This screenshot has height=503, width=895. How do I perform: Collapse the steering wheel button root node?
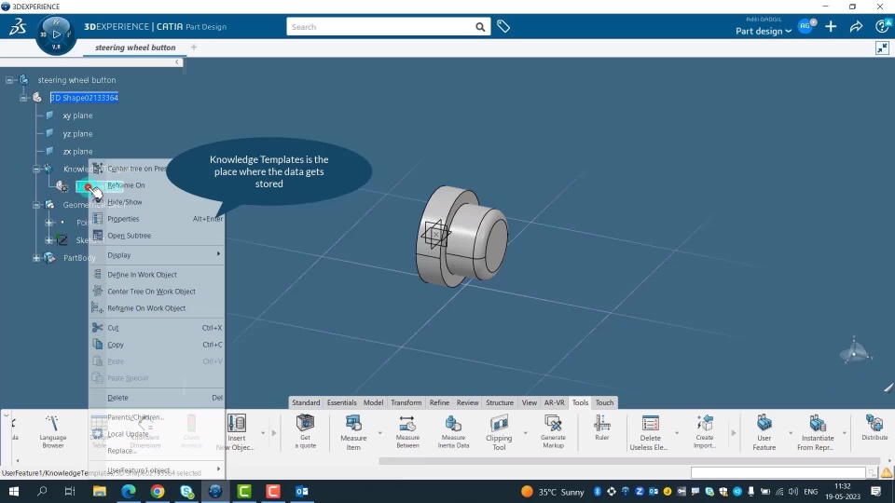tap(10, 80)
